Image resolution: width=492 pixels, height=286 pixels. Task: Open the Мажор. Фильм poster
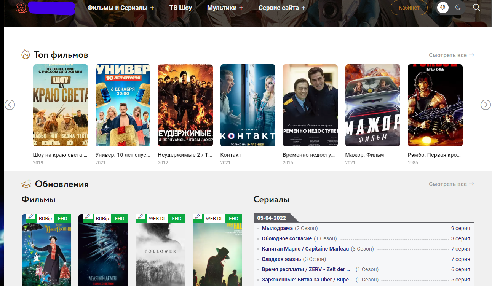click(x=373, y=105)
